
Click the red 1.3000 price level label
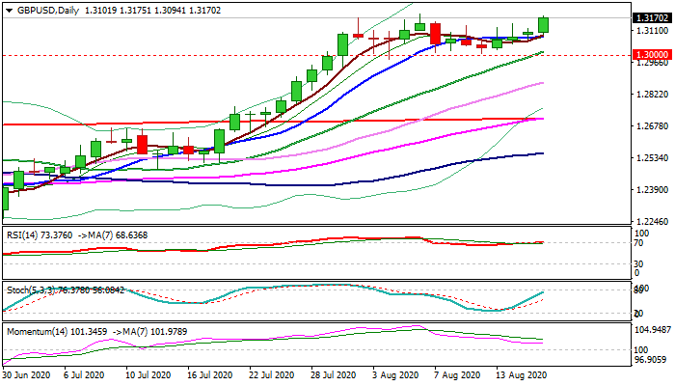(652, 56)
